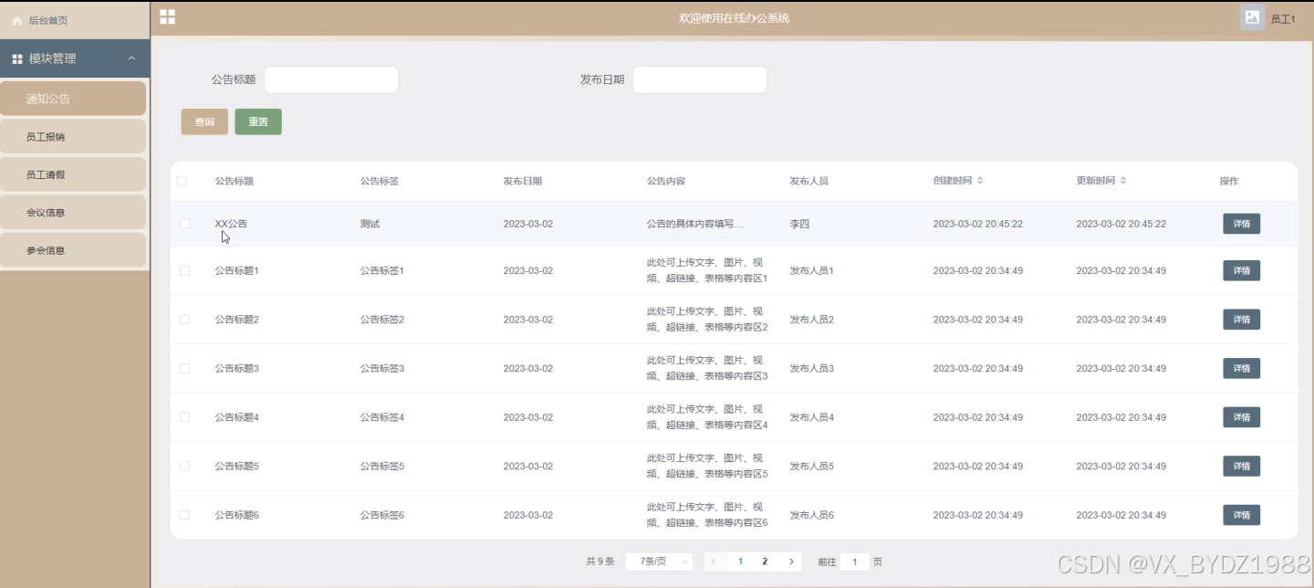
Task: Open 详情 for 公告标题3 row
Action: pyautogui.click(x=1241, y=368)
